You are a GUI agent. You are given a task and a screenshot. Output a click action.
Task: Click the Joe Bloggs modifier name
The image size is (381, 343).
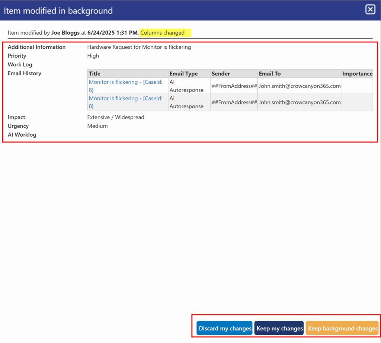(x=65, y=33)
